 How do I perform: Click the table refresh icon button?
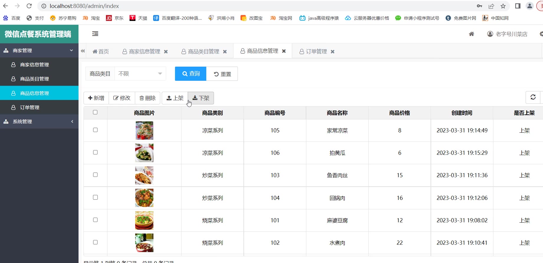pyautogui.click(x=533, y=97)
